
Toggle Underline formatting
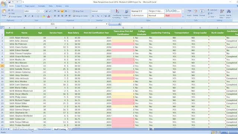coord(32,16)
